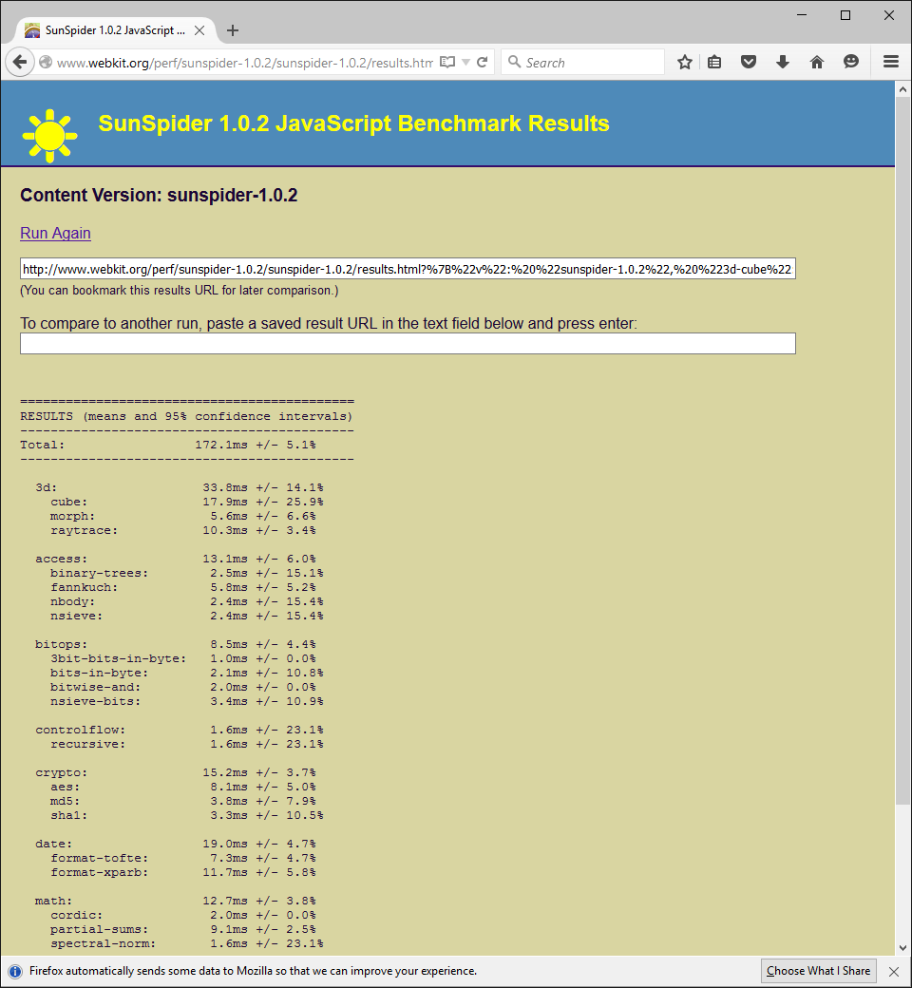The width and height of the screenshot is (912, 988).
Task: Click the nbody: 2.4ms row
Action: [x=186, y=601]
